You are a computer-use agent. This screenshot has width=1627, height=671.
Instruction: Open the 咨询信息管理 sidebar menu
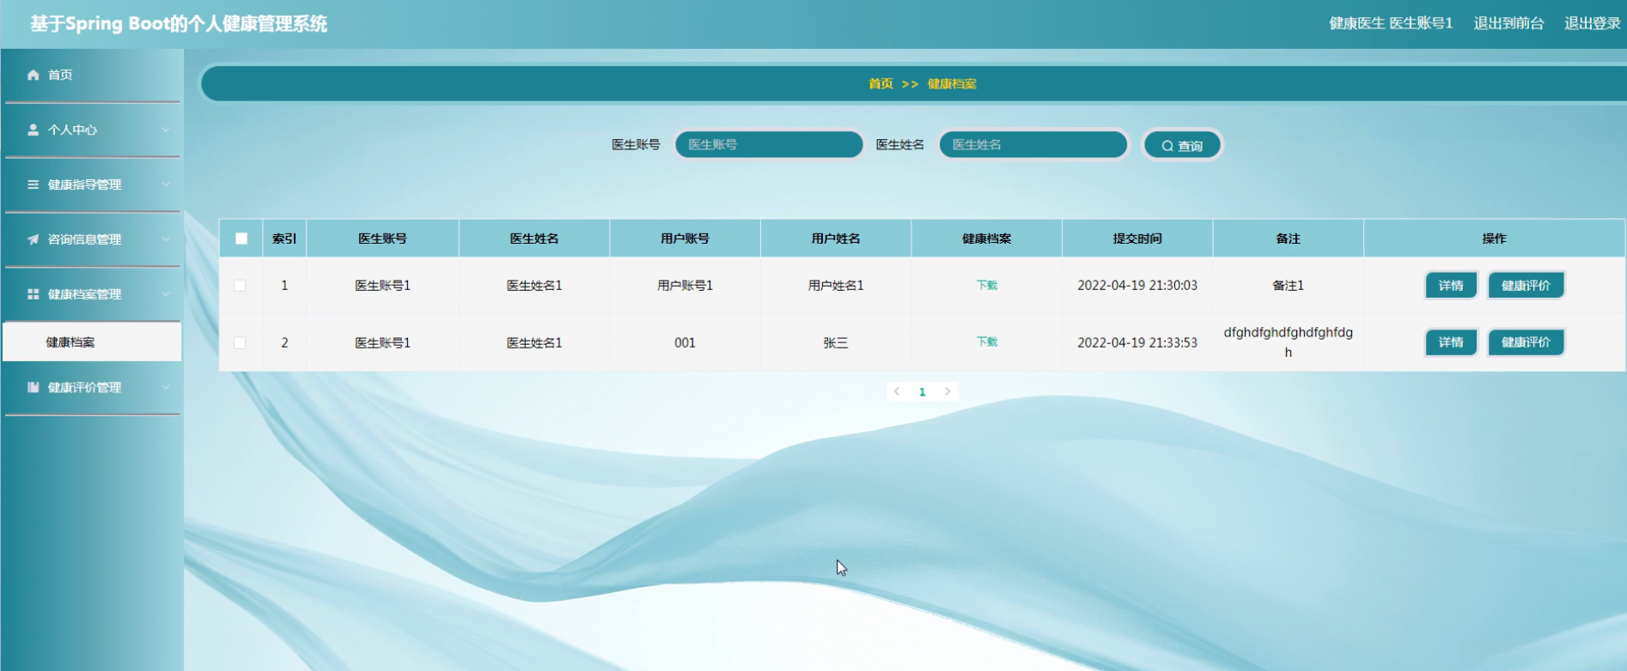tap(92, 239)
